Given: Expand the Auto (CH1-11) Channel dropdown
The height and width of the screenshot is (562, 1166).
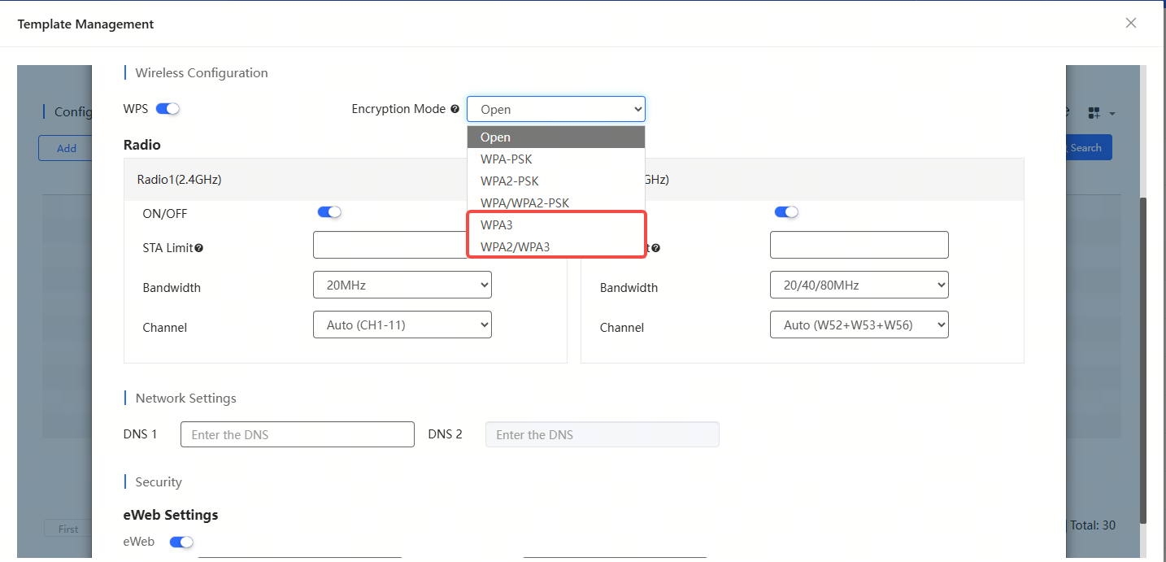Looking at the screenshot, I should [402, 325].
